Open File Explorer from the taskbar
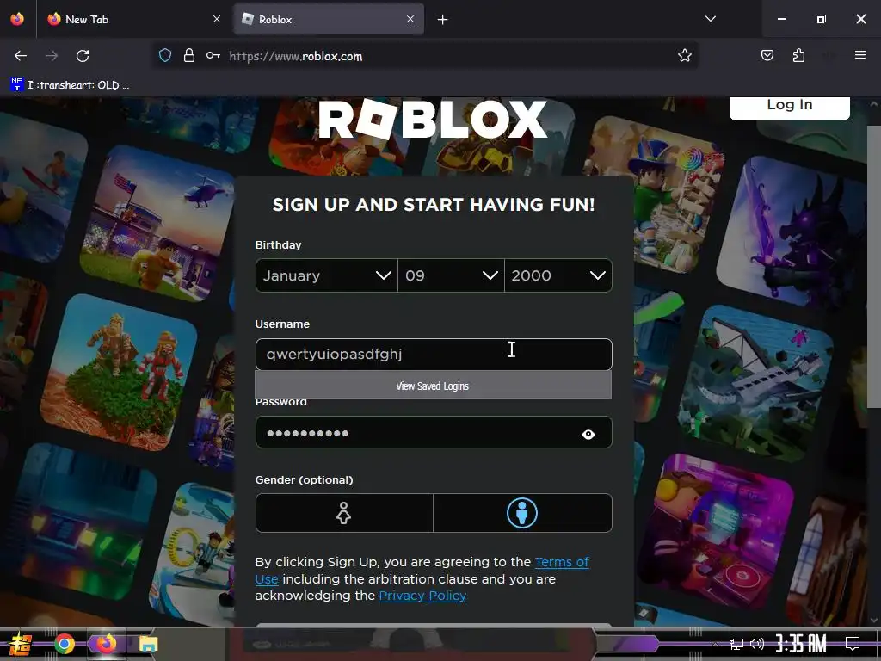The width and height of the screenshot is (881, 661). [148, 644]
